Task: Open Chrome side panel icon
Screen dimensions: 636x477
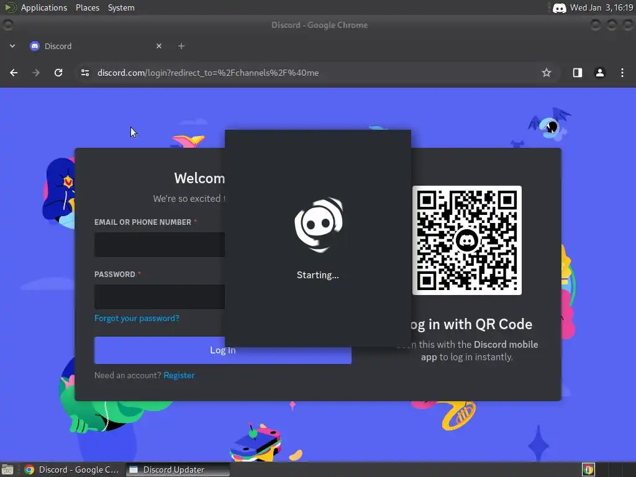Action: [x=577, y=73]
